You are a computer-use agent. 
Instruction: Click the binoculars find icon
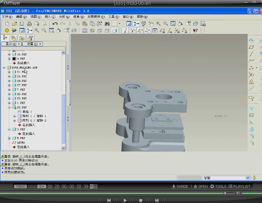click(107, 24)
